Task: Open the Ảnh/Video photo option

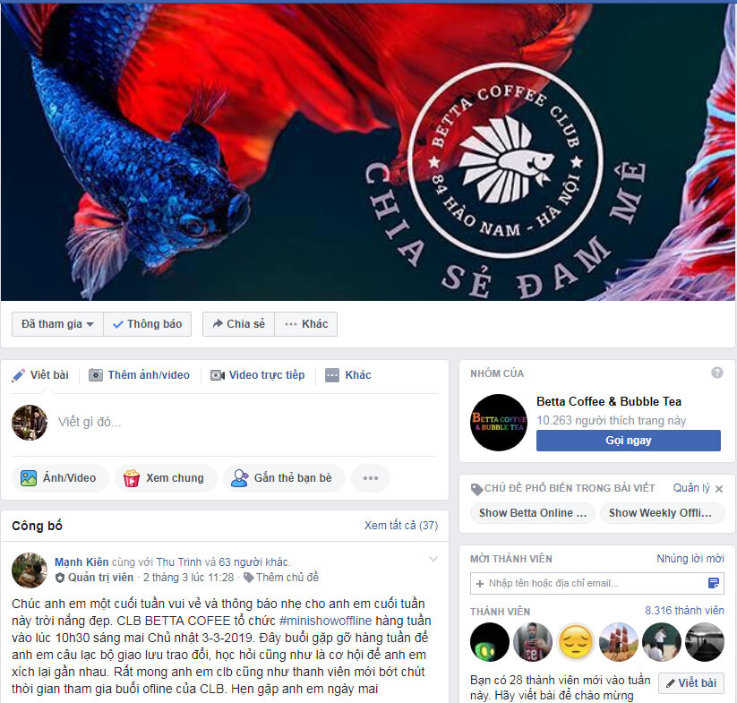Action: (x=59, y=478)
